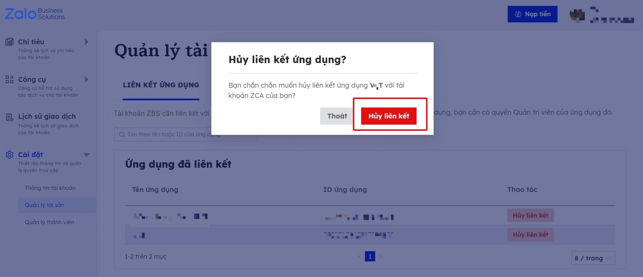
Task: Confirm with red Hủy liên kết button
Action: pyautogui.click(x=388, y=116)
